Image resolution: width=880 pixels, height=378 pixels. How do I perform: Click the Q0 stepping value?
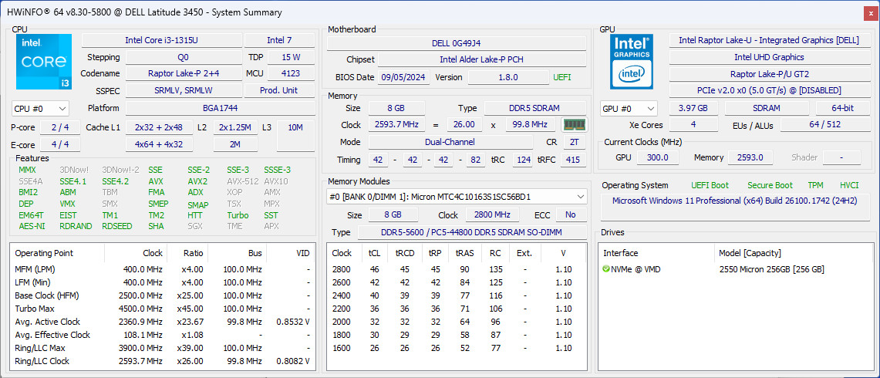coord(184,57)
